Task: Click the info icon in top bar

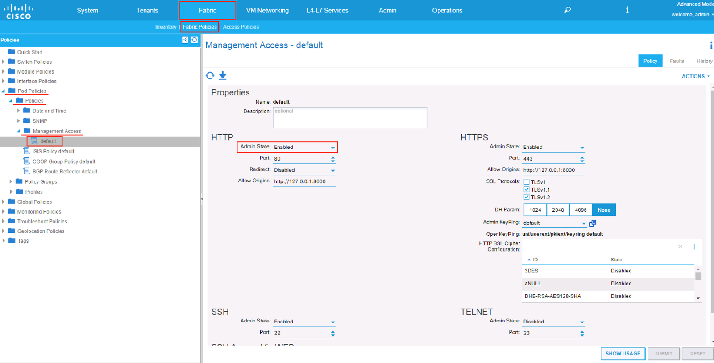Action: click(x=627, y=10)
